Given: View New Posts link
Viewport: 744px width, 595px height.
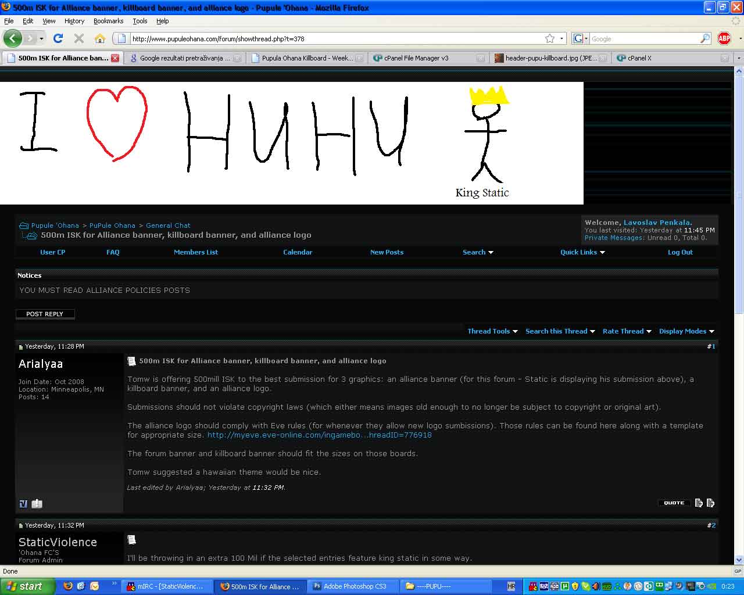Looking at the screenshot, I should coord(387,252).
